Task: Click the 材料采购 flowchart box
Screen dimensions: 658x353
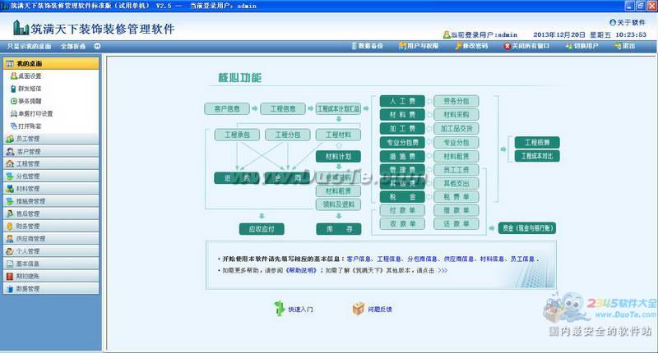Action: (x=456, y=115)
